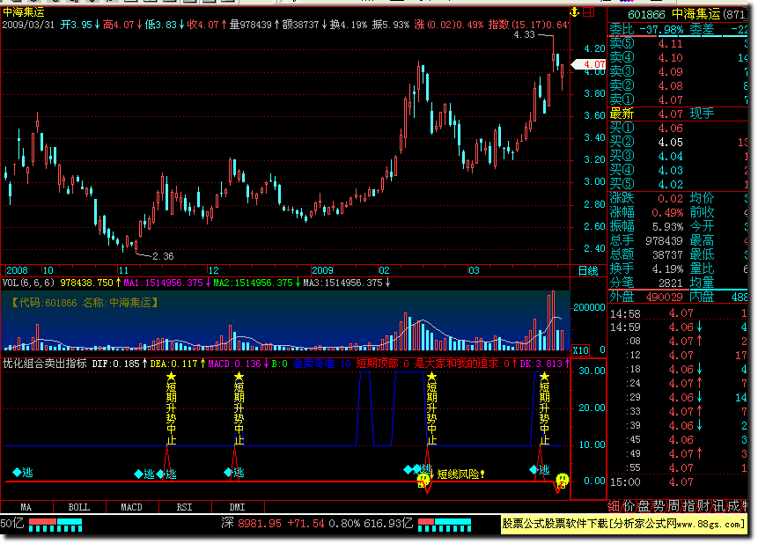
Task: Select the 15:00 tick trade row
Action: click(x=678, y=482)
